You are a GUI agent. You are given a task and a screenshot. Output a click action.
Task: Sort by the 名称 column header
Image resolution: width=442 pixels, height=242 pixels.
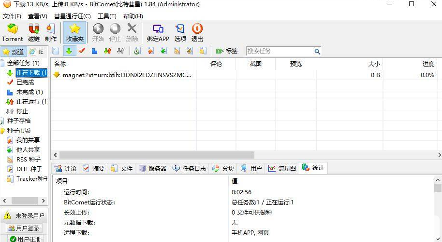123,64
